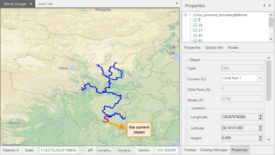
Task: Increase Longitude value with up stepper
Action: point(261,116)
